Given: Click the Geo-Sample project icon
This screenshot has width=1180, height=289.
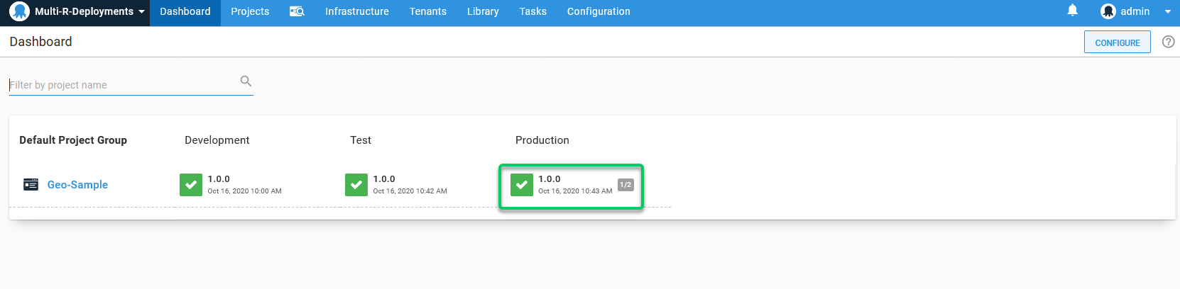Looking at the screenshot, I should point(31,185).
